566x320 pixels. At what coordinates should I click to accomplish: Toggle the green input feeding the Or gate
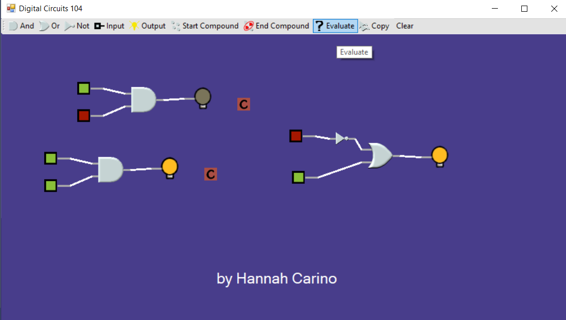tap(298, 178)
